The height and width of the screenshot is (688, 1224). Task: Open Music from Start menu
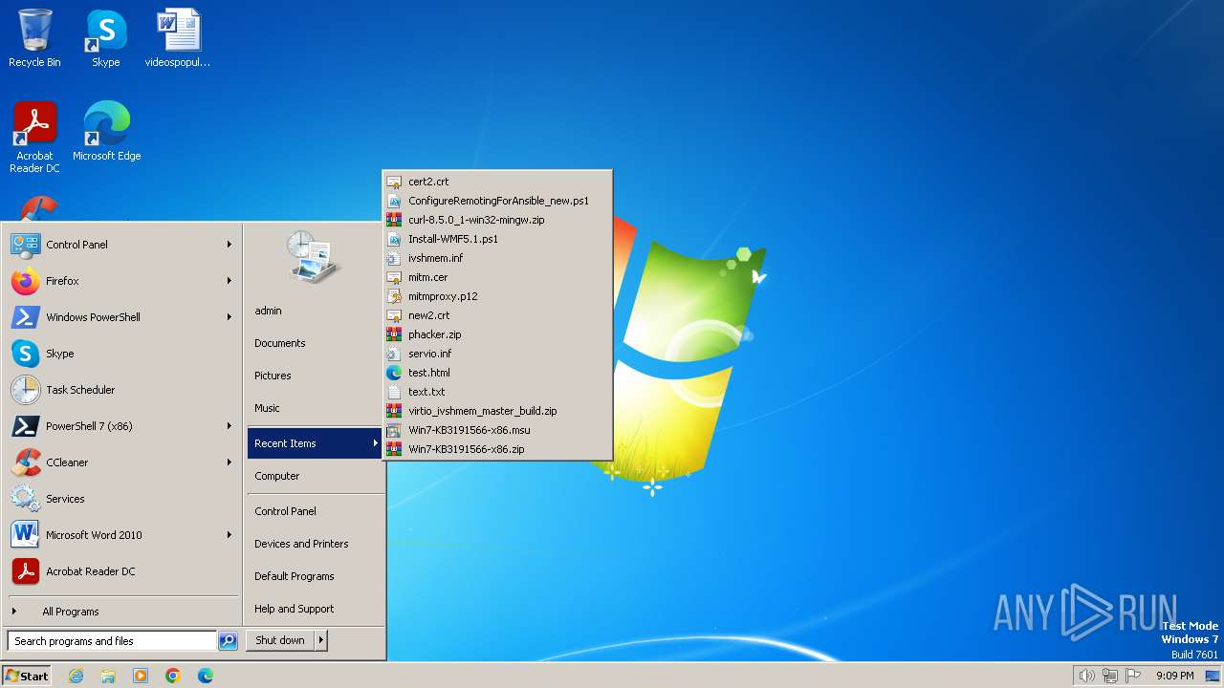(x=314, y=408)
